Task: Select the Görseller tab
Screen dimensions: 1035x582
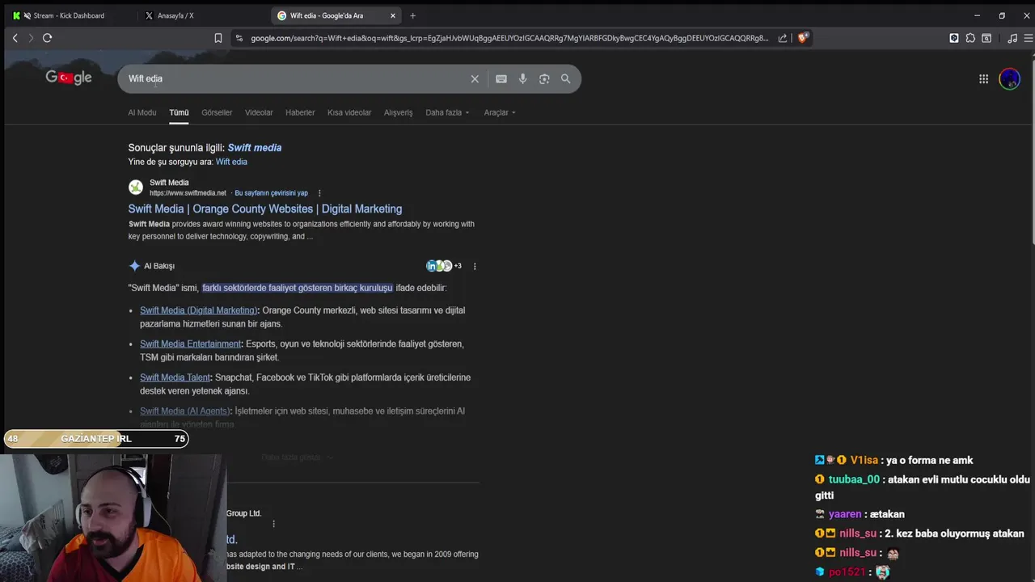Action: tap(217, 112)
